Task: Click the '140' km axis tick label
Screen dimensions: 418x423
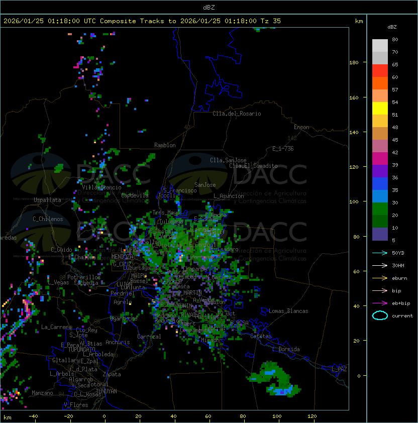Action: [x=354, y=133]
